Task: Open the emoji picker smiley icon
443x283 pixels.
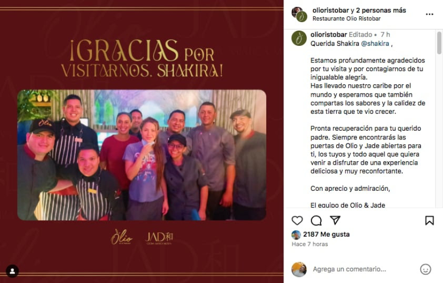Action: pos(425,269)
